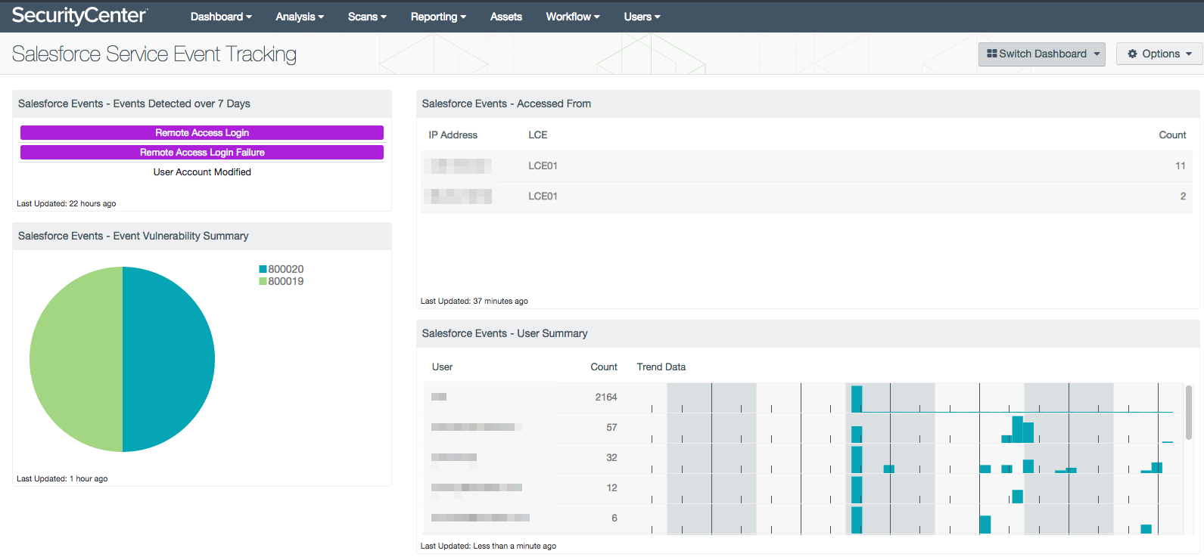The image size is (1204, 560).
Task: Click the IP Address column header
Action: pyautogui.click(x=453, y=135)
